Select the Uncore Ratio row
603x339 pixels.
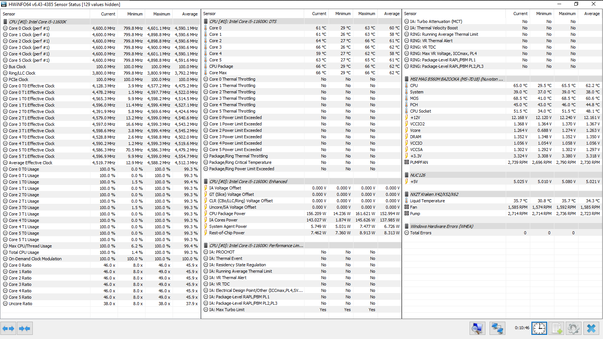tap(100, 304)
